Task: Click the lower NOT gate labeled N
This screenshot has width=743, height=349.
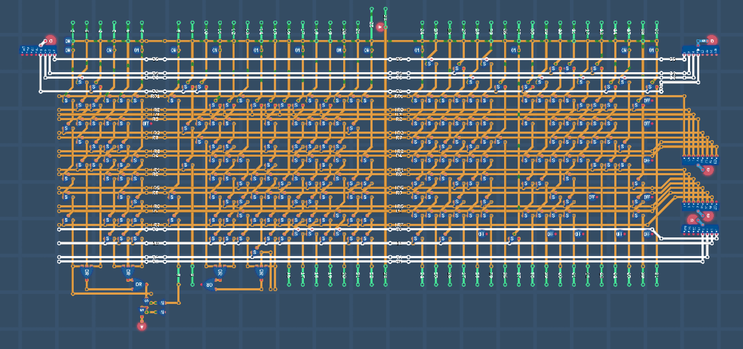Action: point(162,312)
